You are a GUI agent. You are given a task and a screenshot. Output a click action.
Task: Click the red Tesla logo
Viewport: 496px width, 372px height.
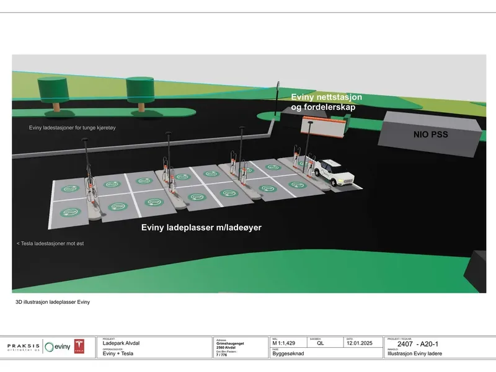point(79,347)
